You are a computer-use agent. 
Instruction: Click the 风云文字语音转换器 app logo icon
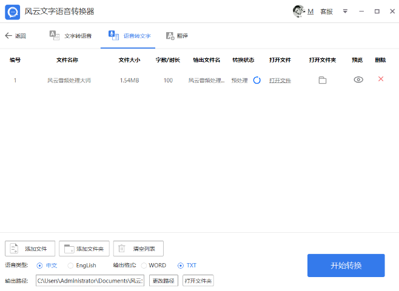pyautogui.click(x=12, y=12)
